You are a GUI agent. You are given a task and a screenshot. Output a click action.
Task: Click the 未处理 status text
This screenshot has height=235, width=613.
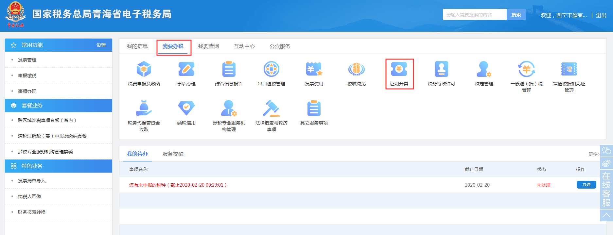[544, 185]
